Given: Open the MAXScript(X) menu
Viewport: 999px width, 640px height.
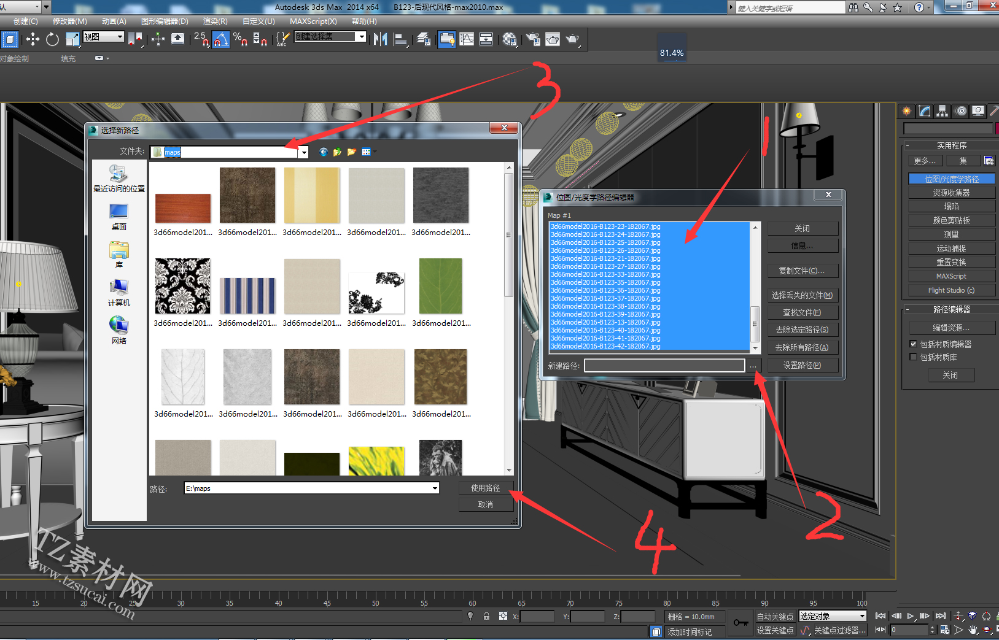Looking at the screenshot, I should (x=313, y=21).
